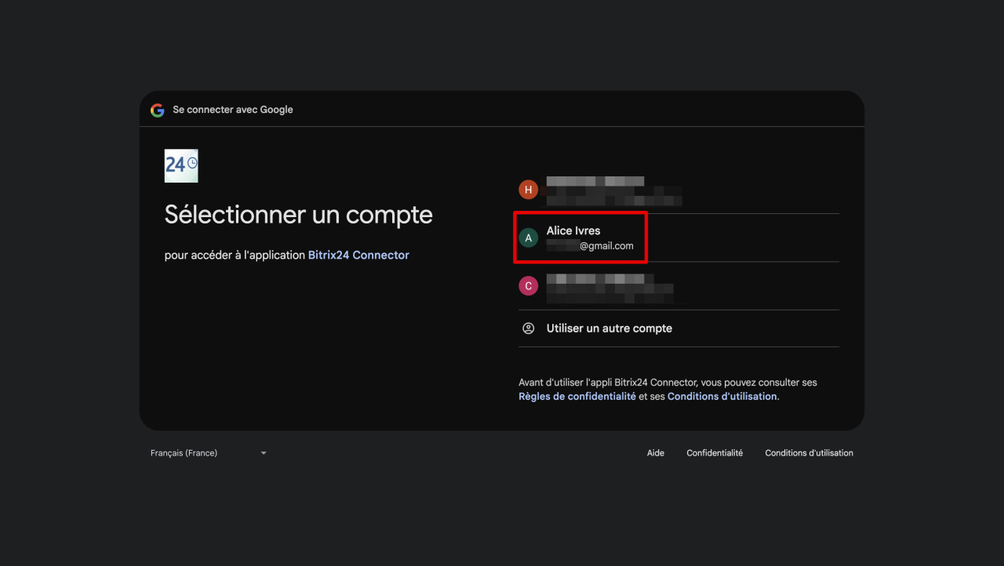The image size is (1004, 566).
Task: Choose the first blurred account next to H
Action: click(x=612, y=190)
